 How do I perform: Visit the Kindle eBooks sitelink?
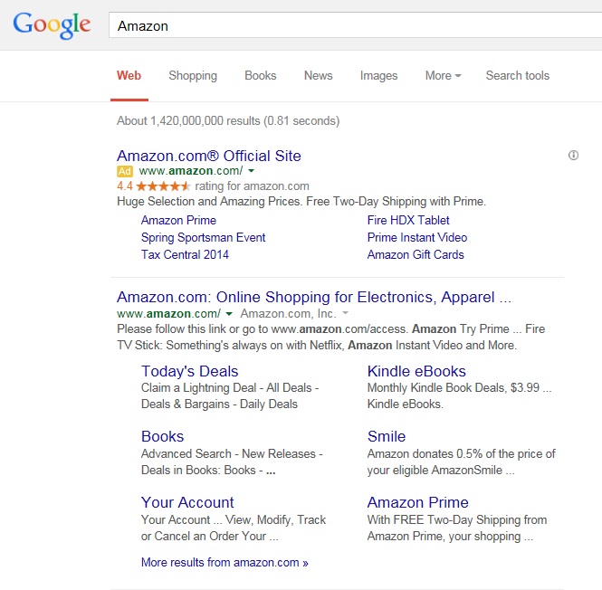coord(416,371)
